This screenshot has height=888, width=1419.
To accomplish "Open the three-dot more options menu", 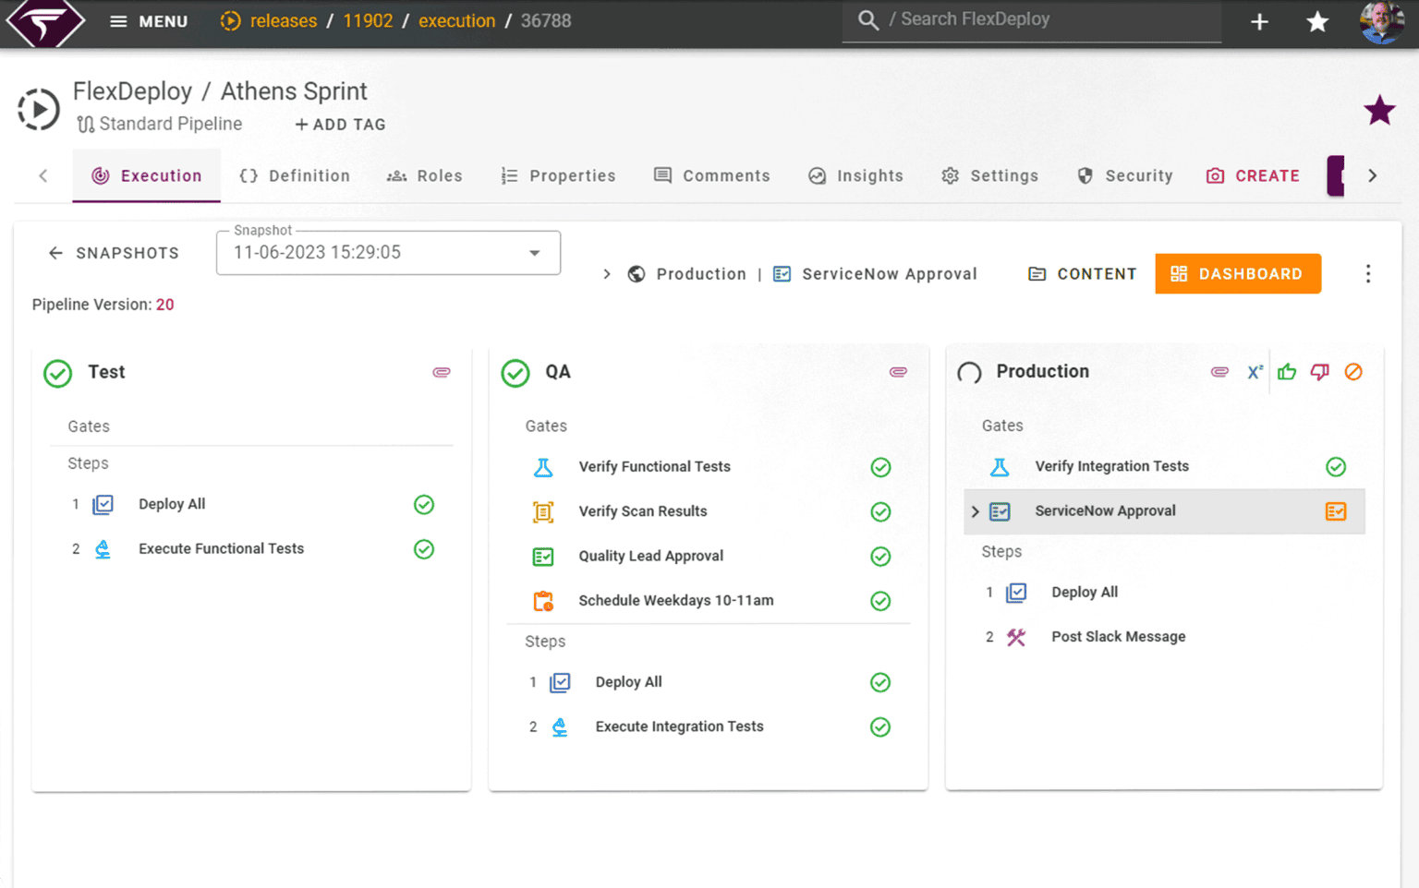I will [x=1368, y=274].
